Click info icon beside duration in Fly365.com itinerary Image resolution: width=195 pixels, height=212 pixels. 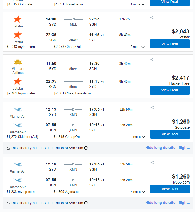coord(86,203)
